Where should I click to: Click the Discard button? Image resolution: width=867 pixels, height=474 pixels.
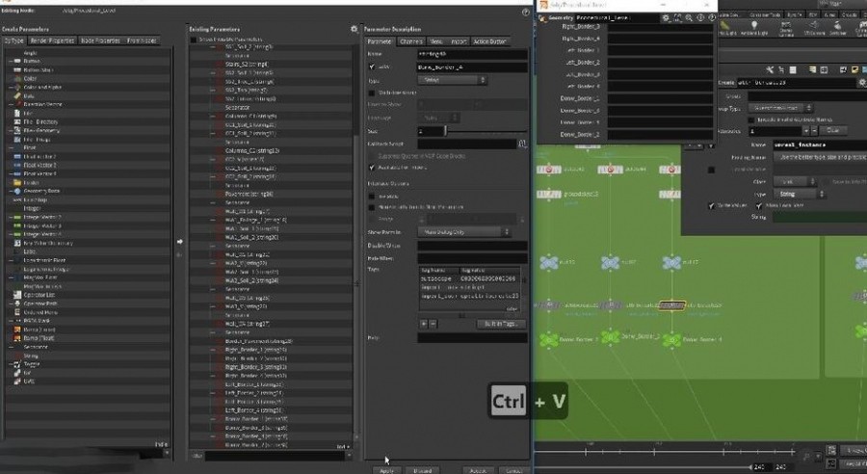[423, 471]
